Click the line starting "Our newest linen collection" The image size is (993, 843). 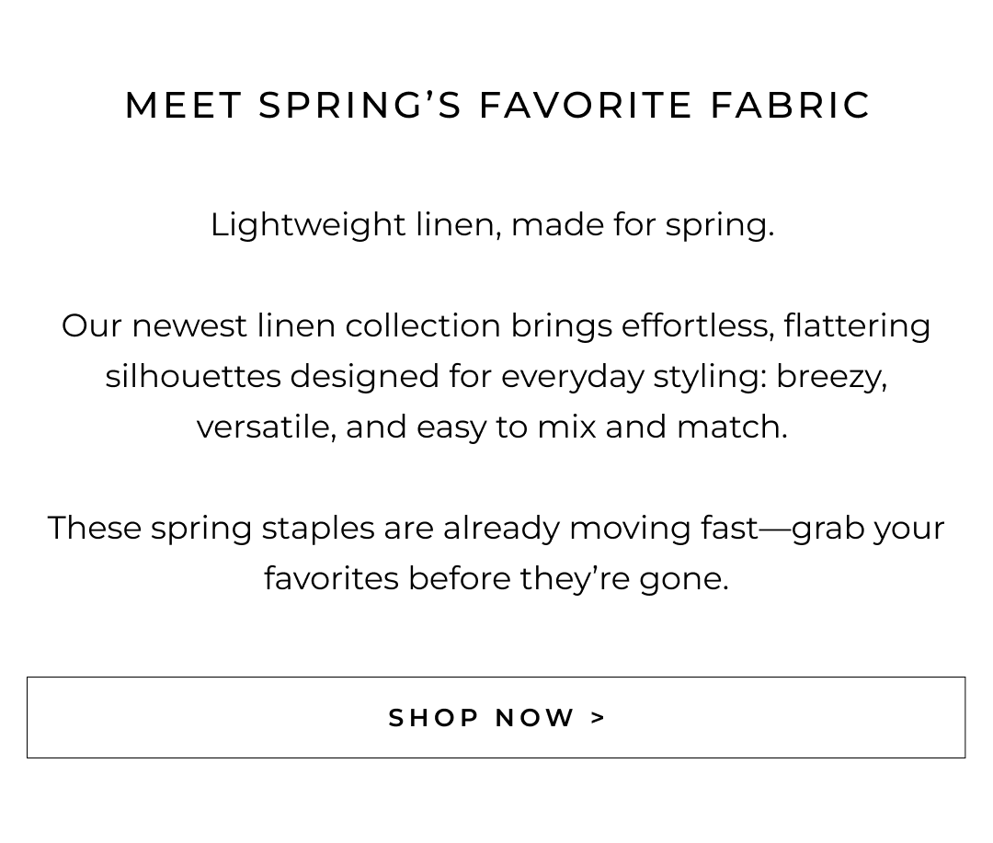pyautogui.click(x=496, y=325)
